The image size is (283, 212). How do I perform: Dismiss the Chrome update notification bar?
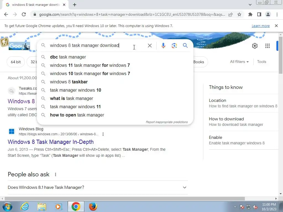(x=276, y=26)
